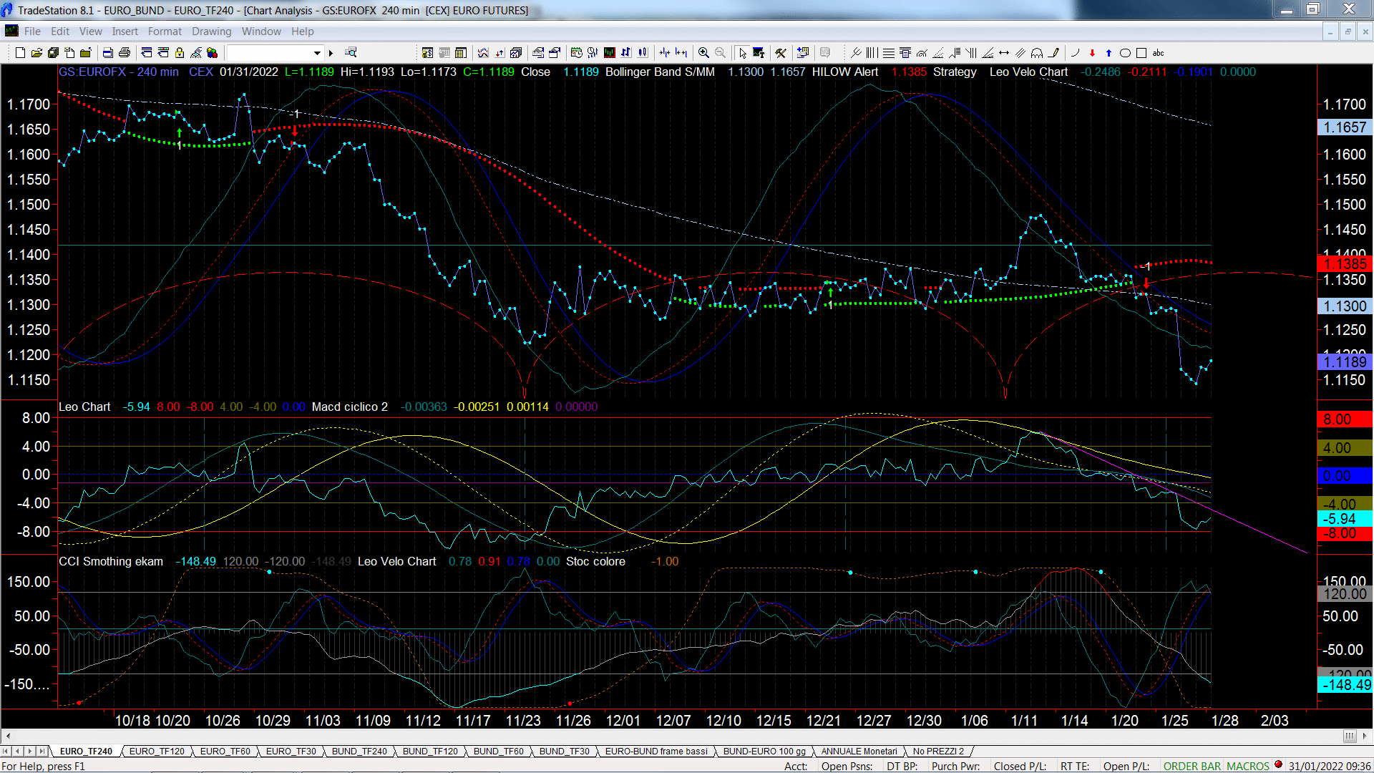Click ORDER BAR in status bar

(1192, 766)
